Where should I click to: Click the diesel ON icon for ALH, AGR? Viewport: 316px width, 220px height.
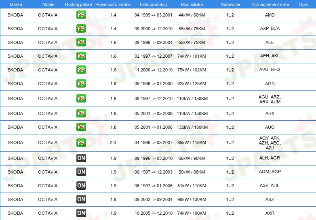coord(81,158)
